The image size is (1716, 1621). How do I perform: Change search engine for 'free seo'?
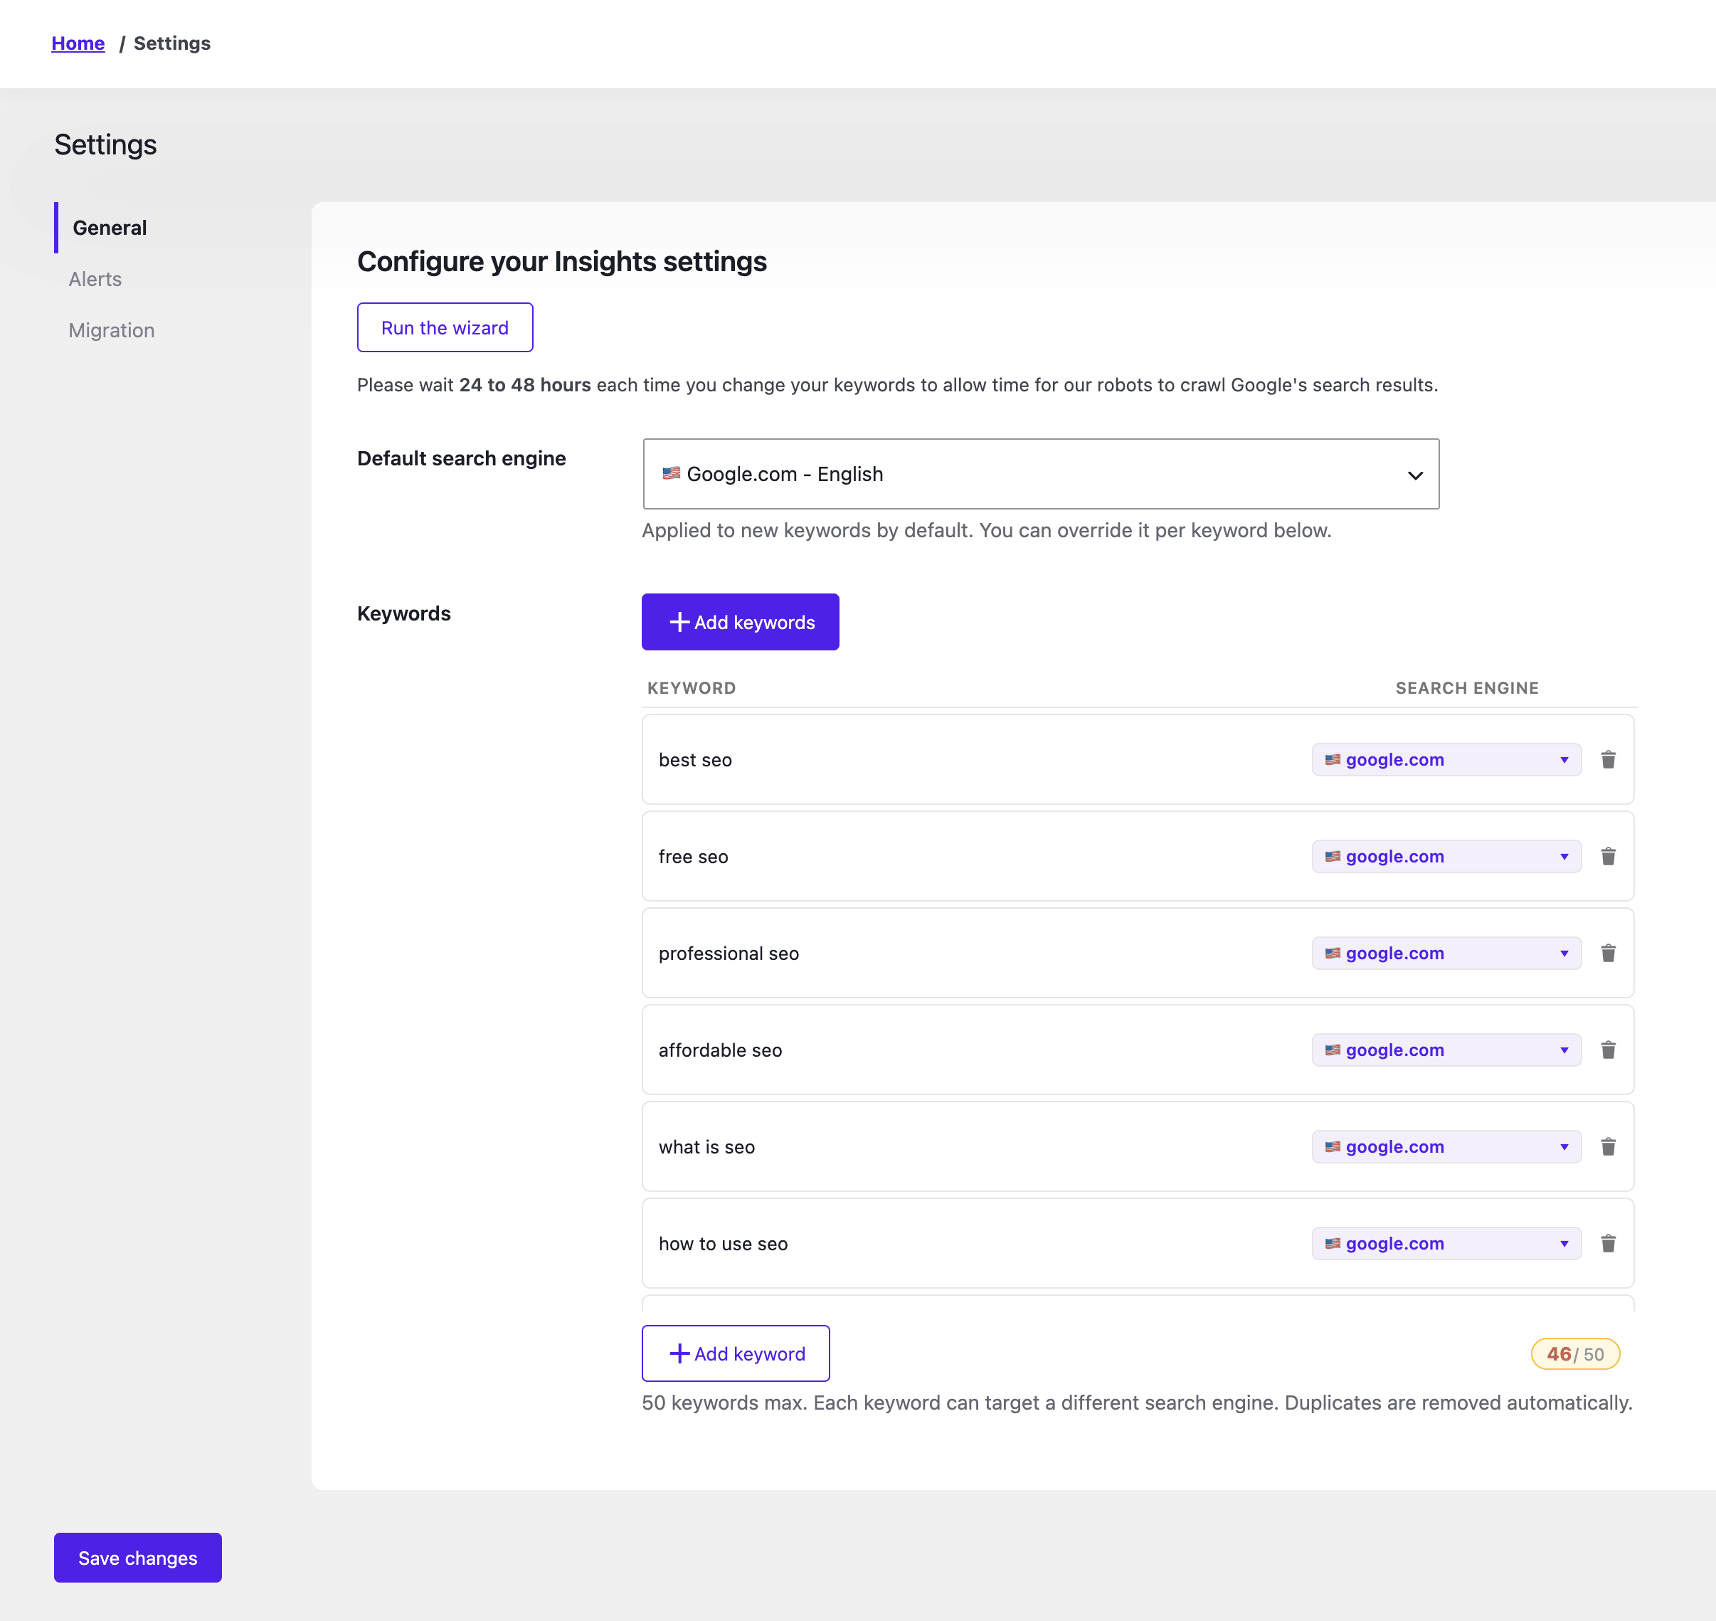[1446, 856]
